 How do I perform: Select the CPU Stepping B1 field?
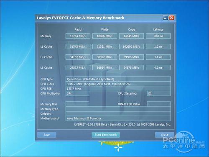(159, 93)
